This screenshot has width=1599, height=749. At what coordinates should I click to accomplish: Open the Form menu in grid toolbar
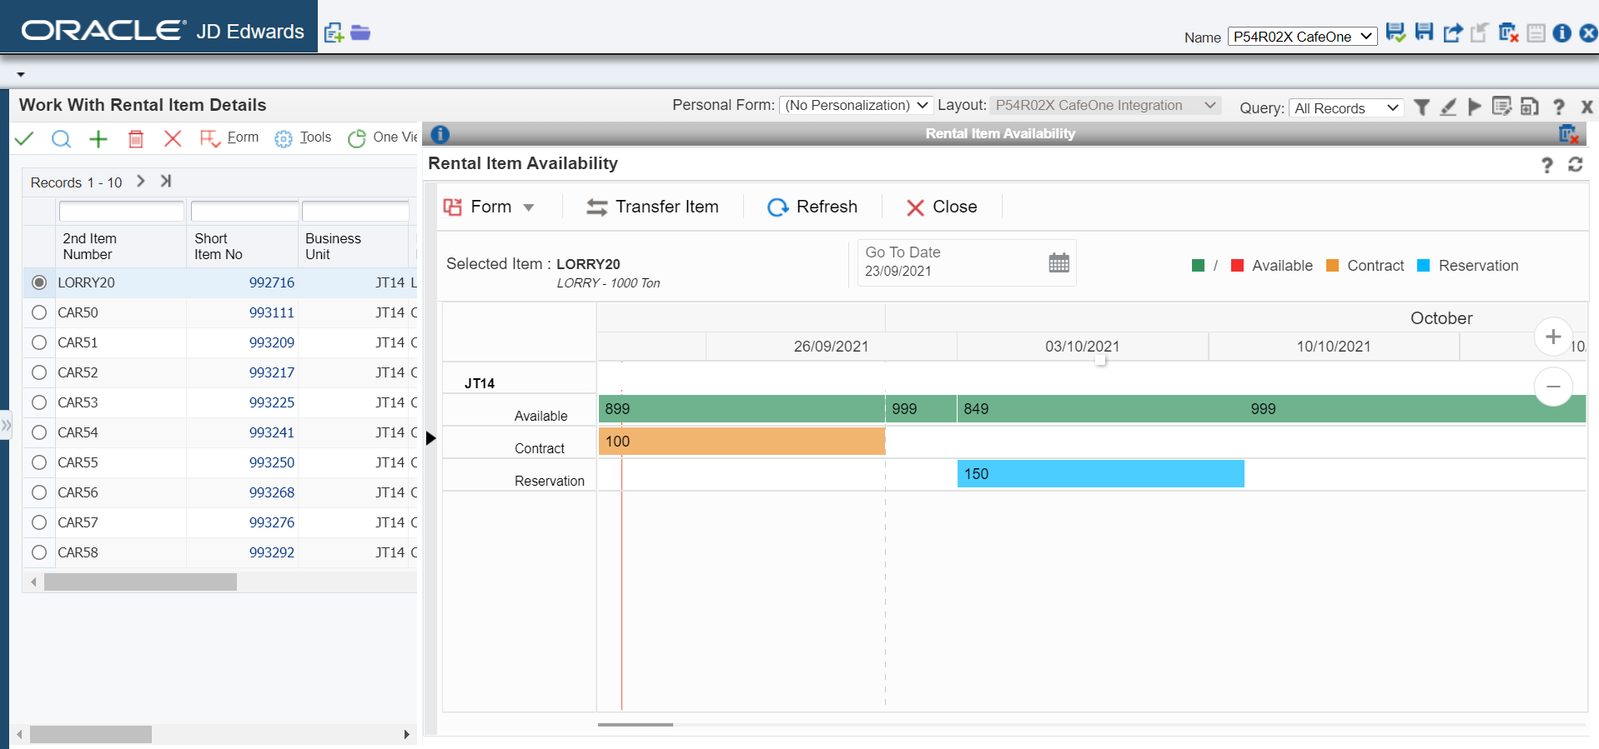229,137
